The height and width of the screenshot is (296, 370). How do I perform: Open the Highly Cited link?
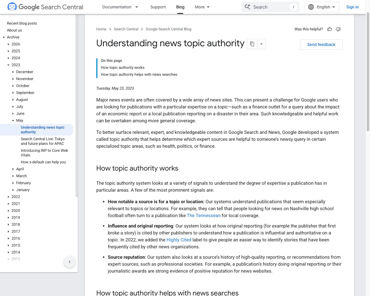click(x=179, y=240)
